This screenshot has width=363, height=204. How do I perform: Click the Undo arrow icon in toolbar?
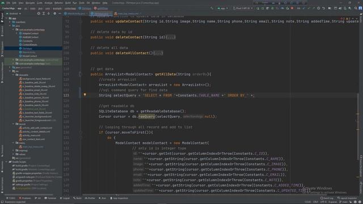click(323, 8)
